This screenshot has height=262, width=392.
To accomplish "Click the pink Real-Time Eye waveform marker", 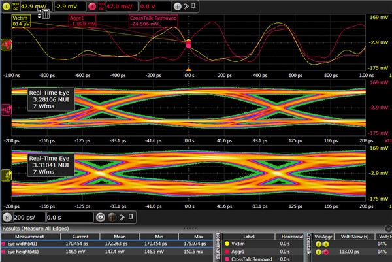I will [x=7, y=108].
